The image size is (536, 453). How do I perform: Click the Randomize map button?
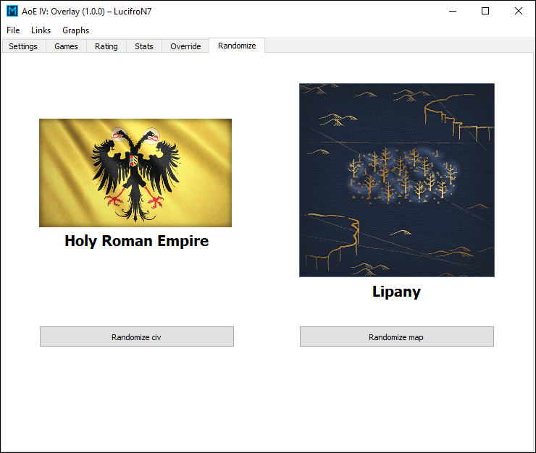click(x=396, y=336)
